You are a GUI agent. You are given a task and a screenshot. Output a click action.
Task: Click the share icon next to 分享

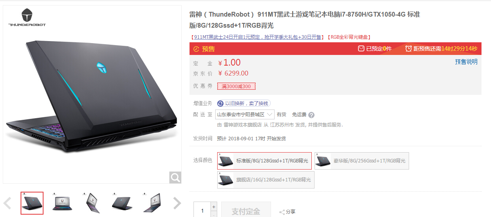tap(282, 212)
